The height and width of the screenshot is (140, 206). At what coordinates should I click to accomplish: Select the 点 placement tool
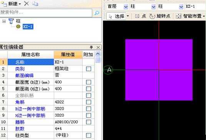[x=141, y=16]
